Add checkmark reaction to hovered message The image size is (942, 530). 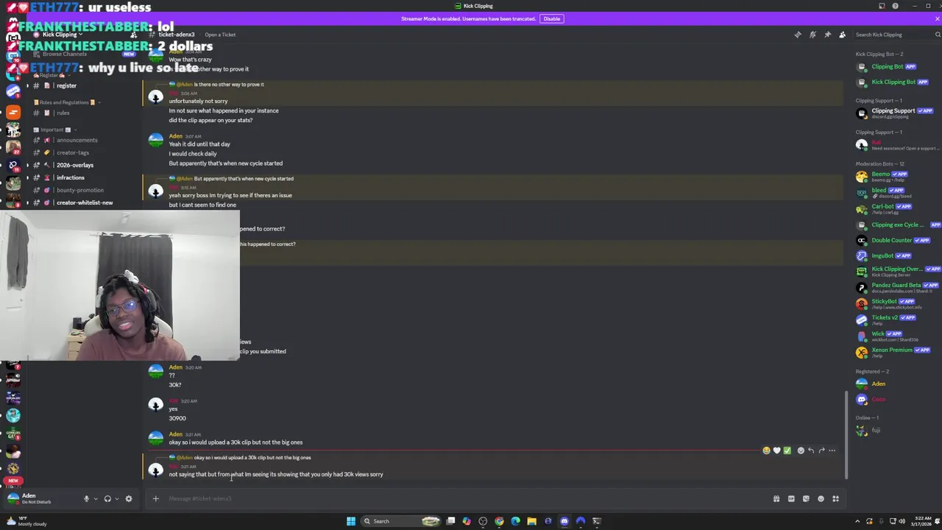[787, 451]
